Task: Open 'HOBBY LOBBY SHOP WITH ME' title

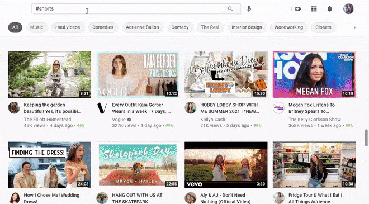Action: (229, 108)
